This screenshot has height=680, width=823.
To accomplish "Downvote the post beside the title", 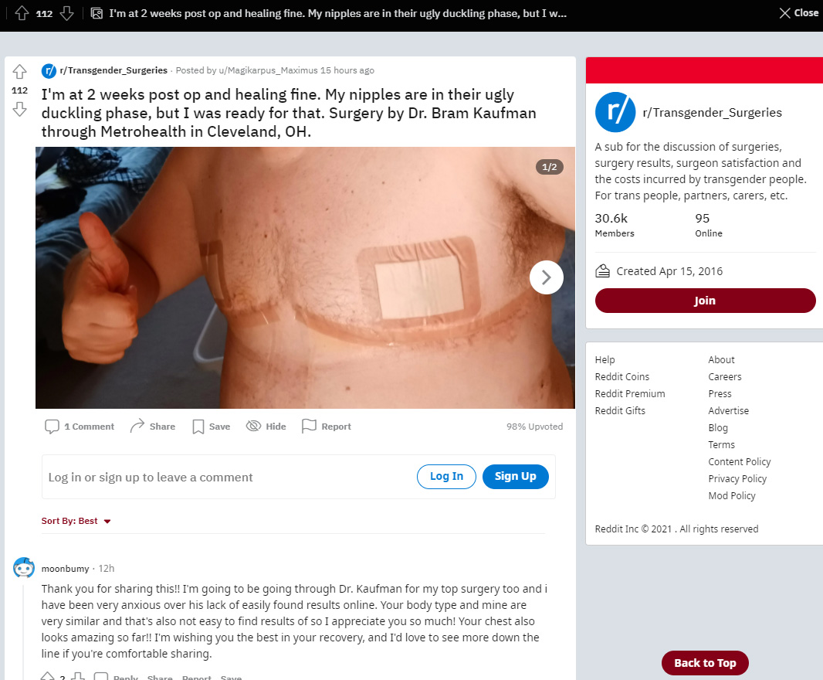I will [20, 109].
